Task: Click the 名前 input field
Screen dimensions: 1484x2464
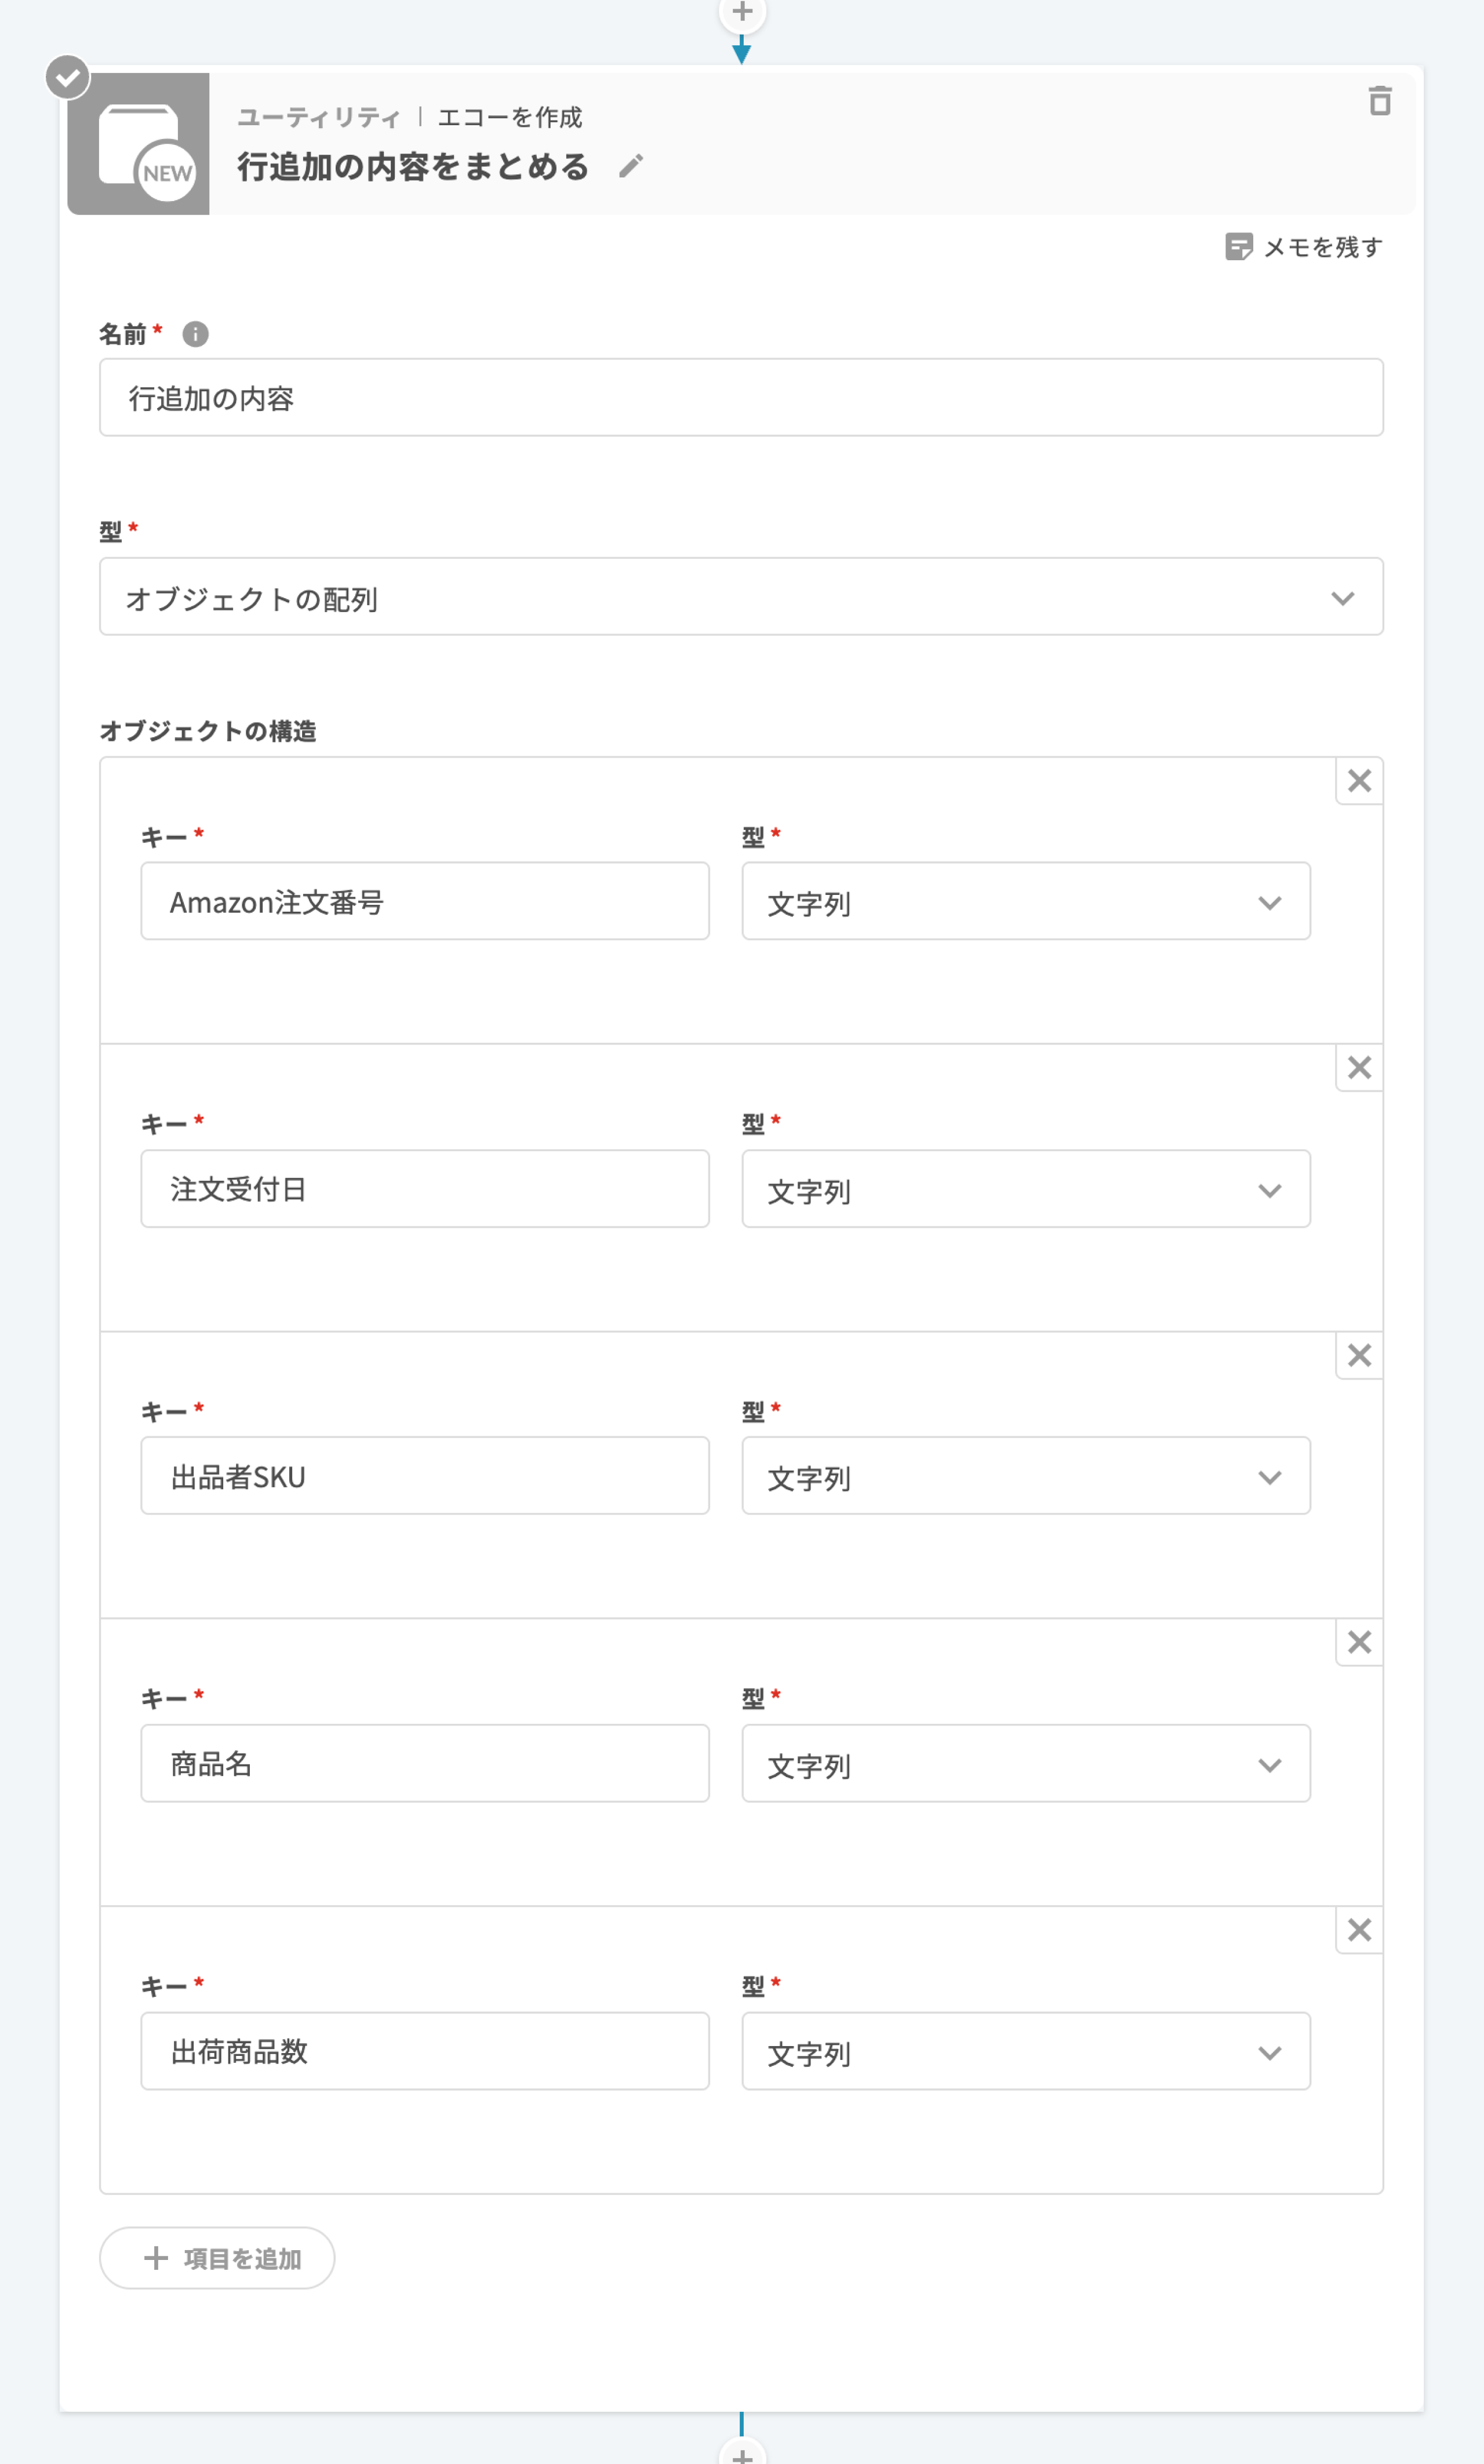Action: (x=741, y=398)
